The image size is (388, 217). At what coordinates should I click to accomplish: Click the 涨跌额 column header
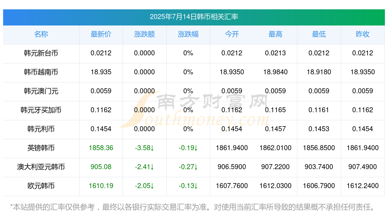point(145,34)
